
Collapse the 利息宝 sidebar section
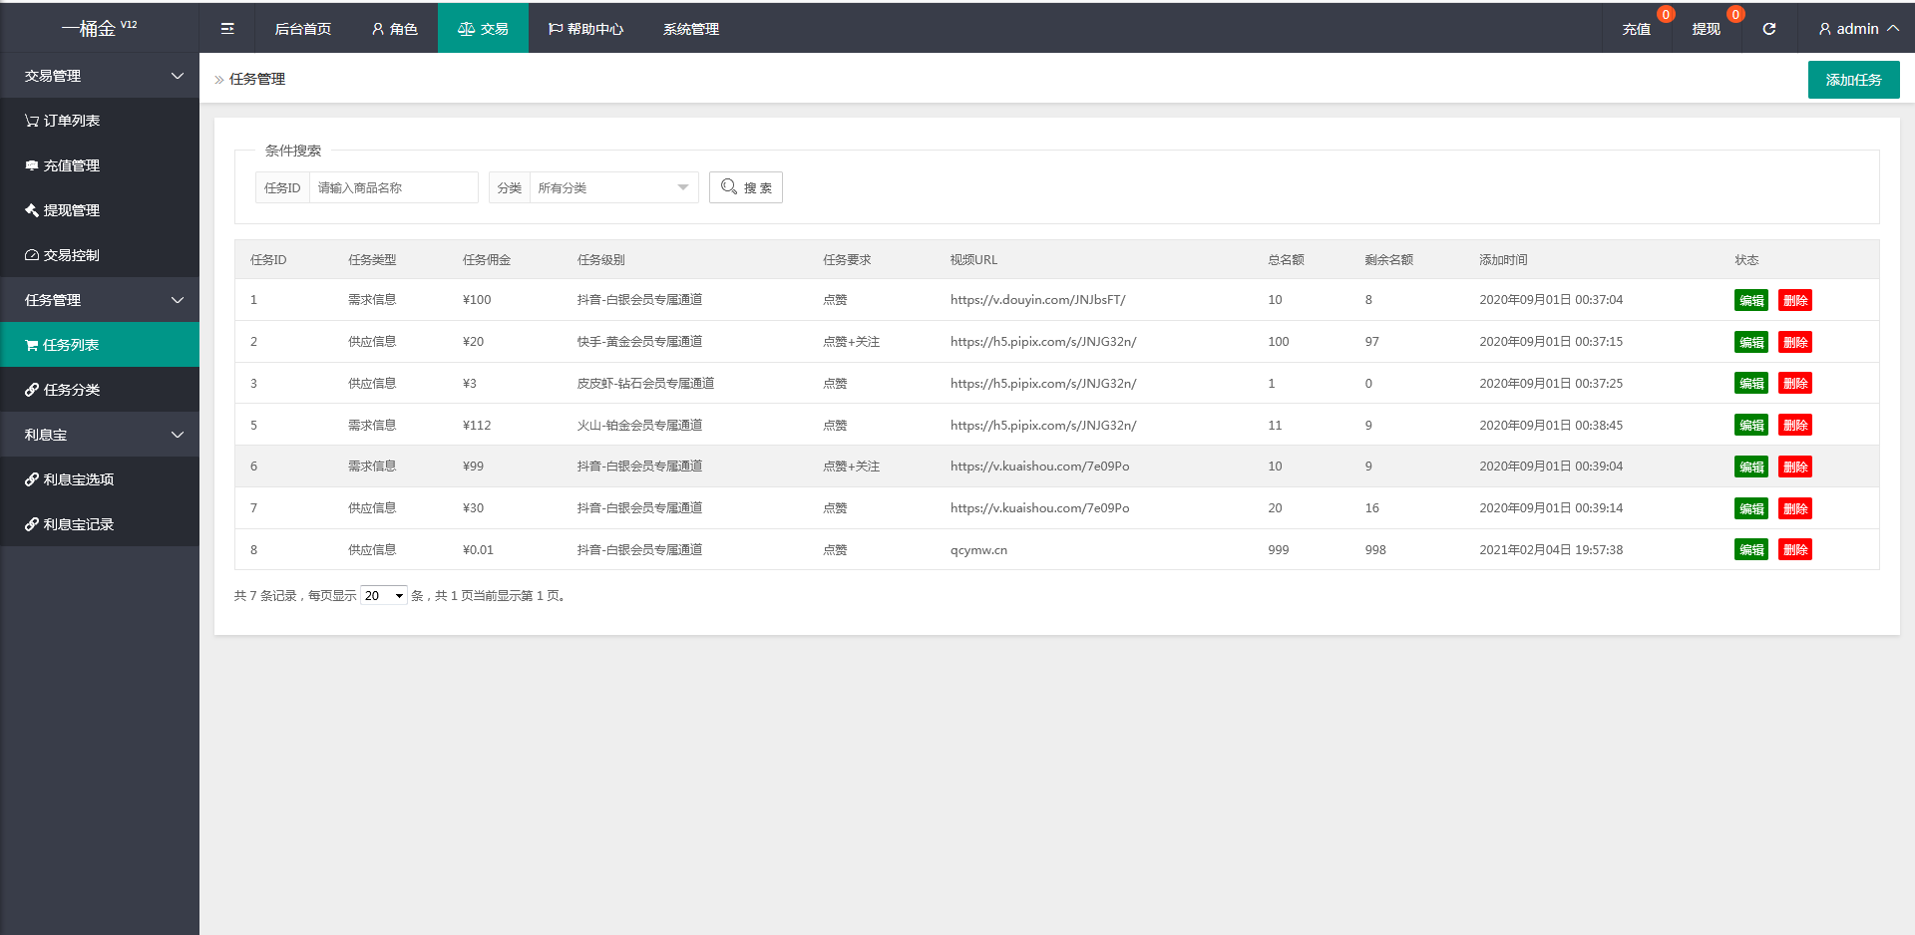point(100,435)
